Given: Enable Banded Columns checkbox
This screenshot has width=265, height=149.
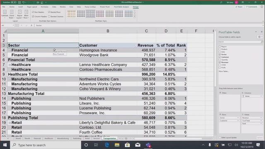Looking at the screenshot, I should 49,17.
